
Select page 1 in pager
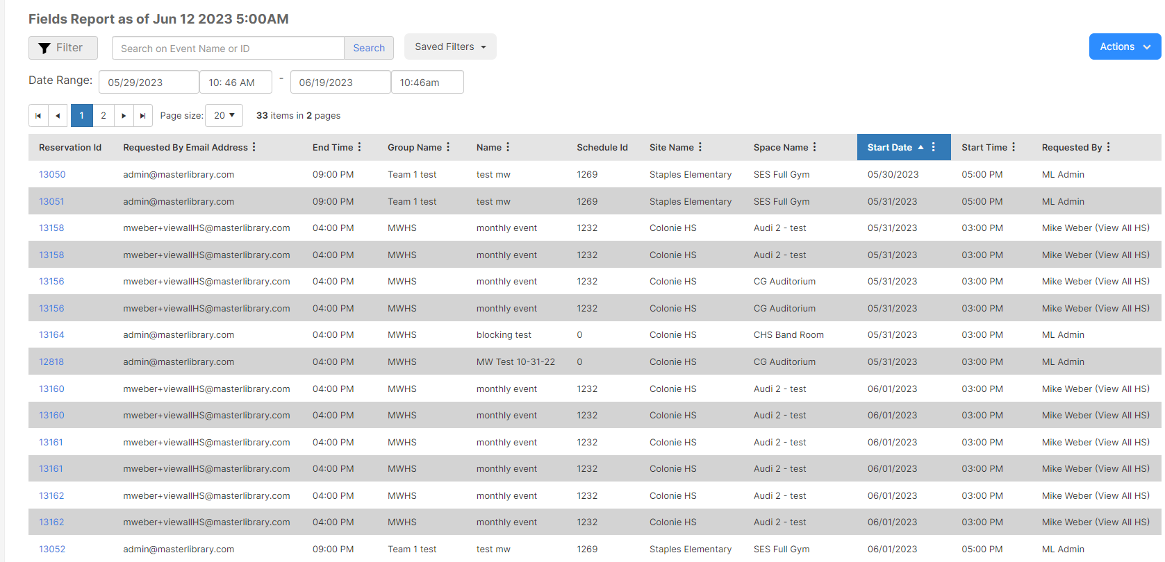pyautogui.click(x=81, y=116)
